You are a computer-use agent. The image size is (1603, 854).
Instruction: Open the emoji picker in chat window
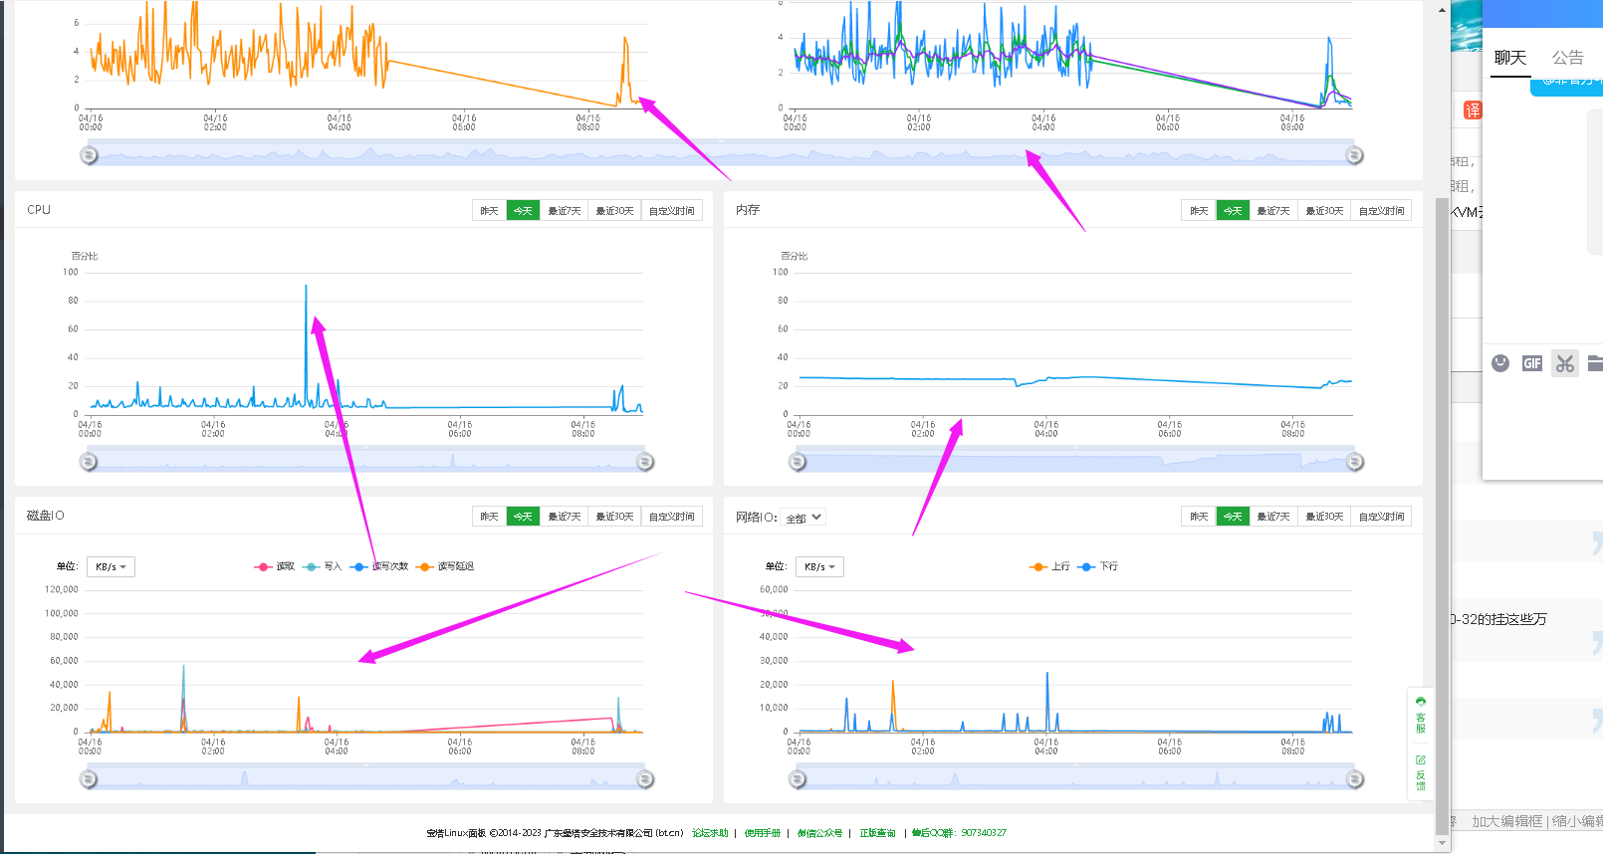[x=1500, y=363]
